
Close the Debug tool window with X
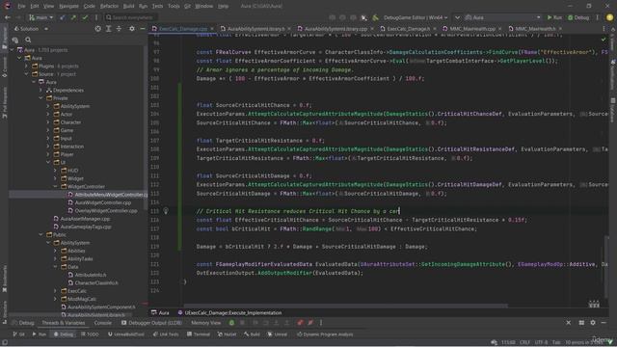click(x=568, y=323)
